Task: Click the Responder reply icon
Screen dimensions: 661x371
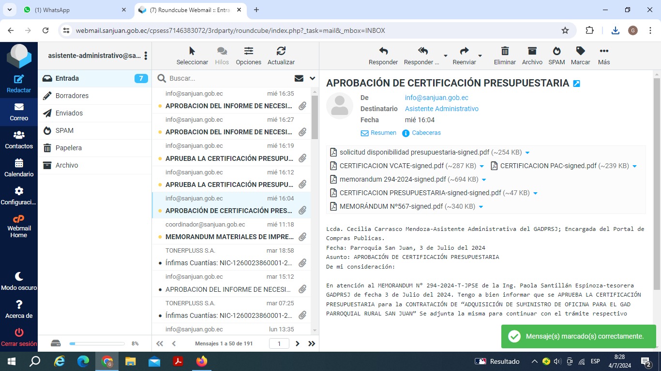Action: [x=383, y=51]
